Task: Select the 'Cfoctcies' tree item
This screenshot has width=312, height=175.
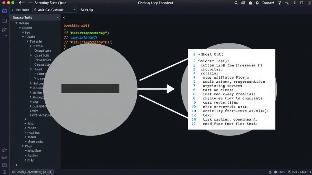Action: pyautogui.click(x=43, y=60)
